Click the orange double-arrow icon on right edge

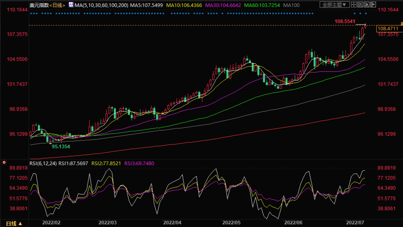point(401,24)
